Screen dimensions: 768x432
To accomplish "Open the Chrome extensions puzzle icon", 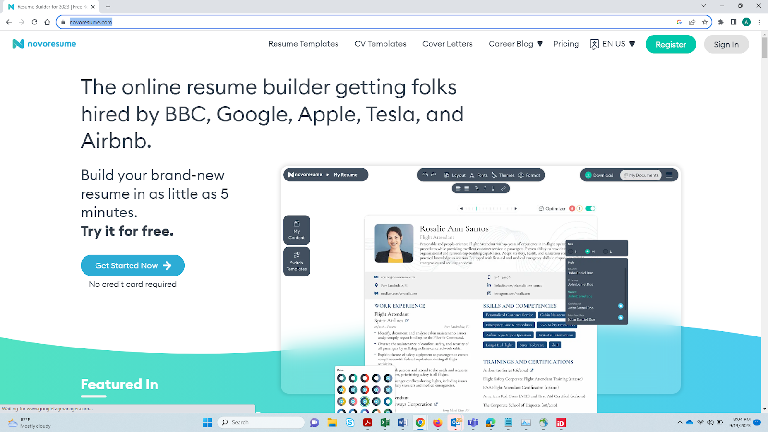I will (x=720, y=22).
